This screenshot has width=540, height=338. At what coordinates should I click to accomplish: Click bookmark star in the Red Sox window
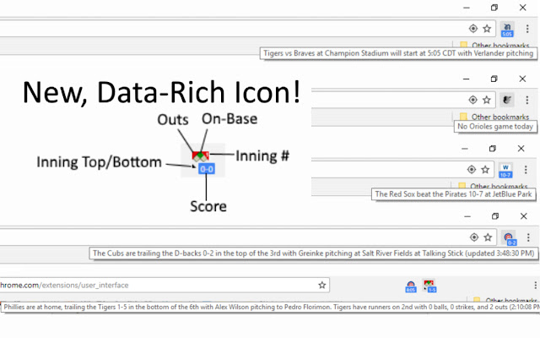[485, 169]
